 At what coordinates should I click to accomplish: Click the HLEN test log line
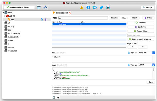pos(70,90)
